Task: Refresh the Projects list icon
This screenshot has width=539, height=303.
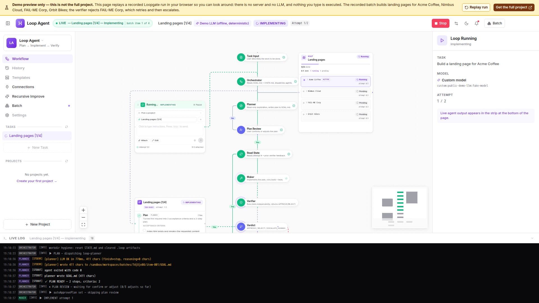Action: pyautogui.click(x=67, y=161)
